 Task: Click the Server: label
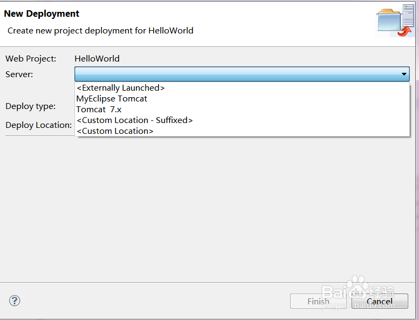click(x=19, y=74)
